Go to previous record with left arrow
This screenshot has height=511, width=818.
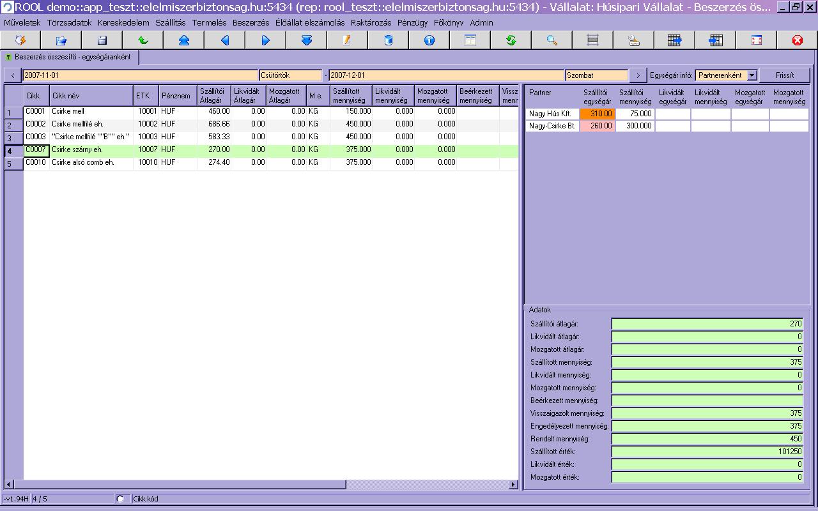[225, 40]
